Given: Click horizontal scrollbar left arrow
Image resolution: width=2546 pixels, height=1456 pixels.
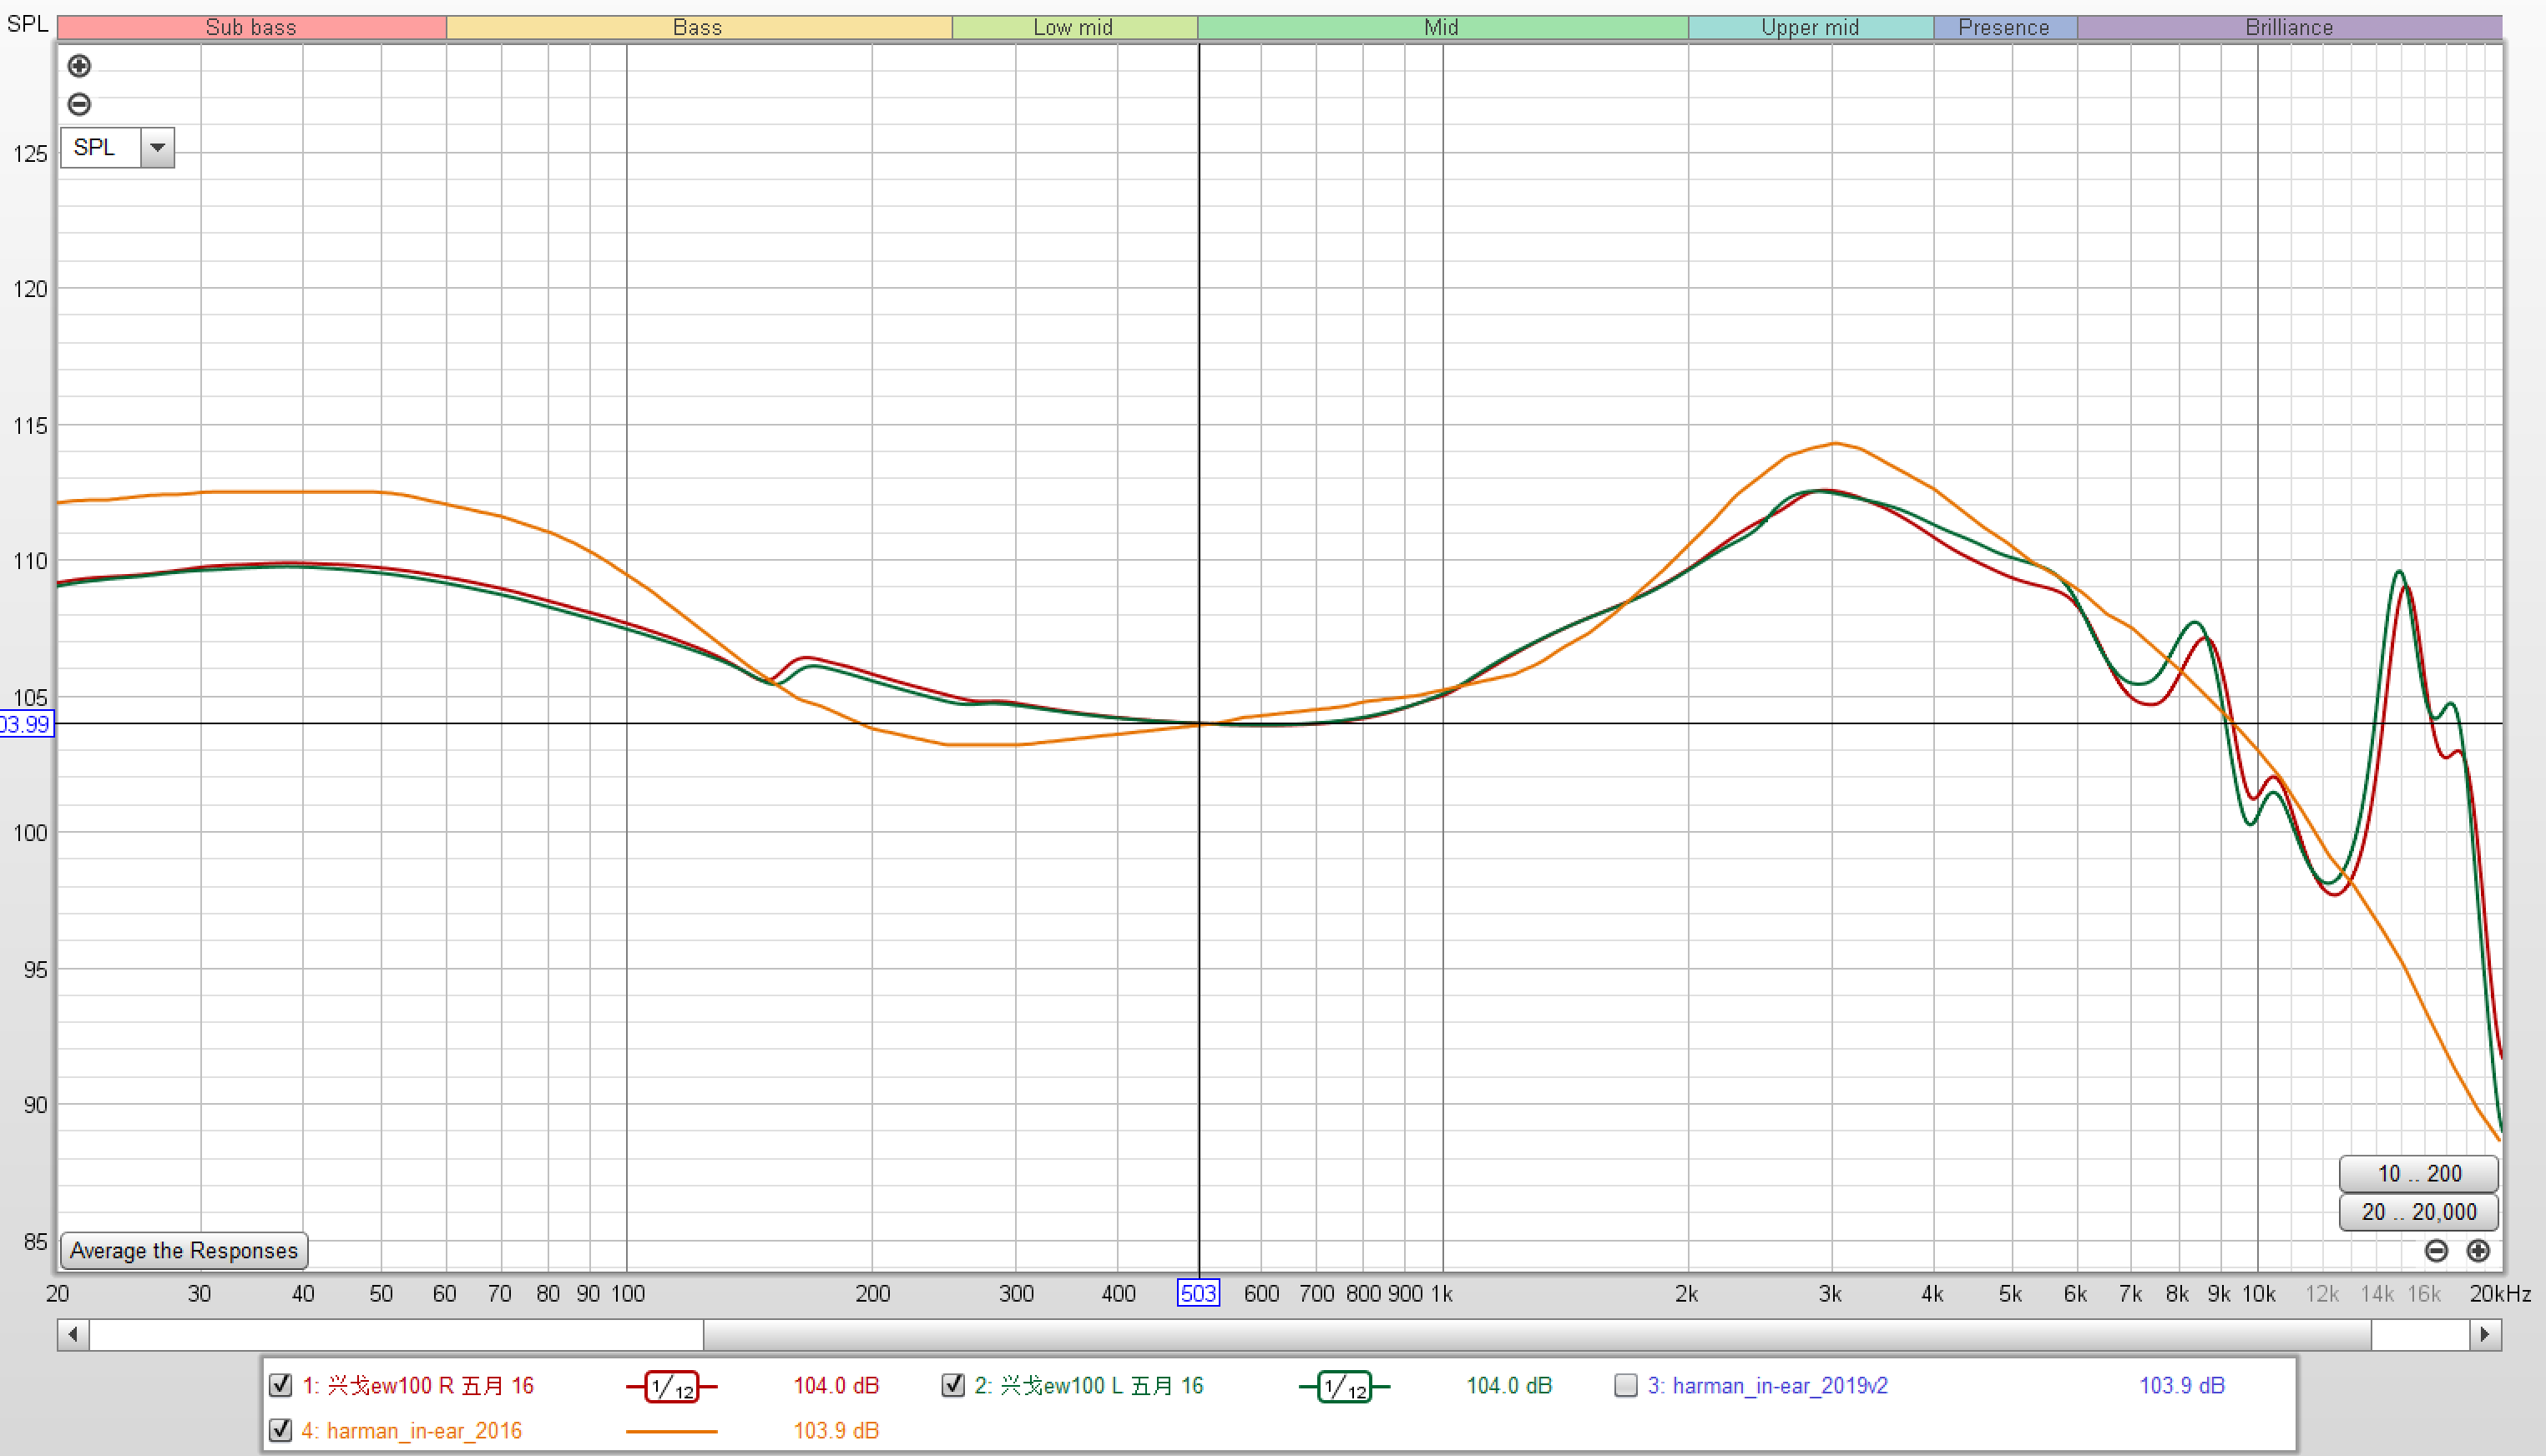Looking at the screenshot, I should coord(73,1334).
